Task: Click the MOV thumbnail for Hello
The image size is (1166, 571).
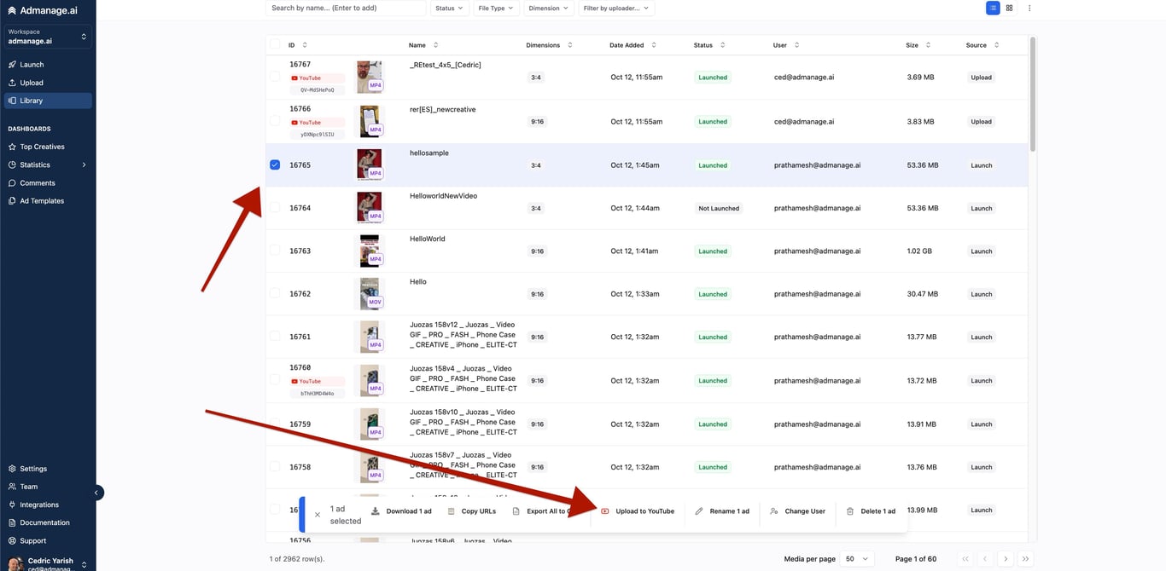Action: tap(370, 293)
